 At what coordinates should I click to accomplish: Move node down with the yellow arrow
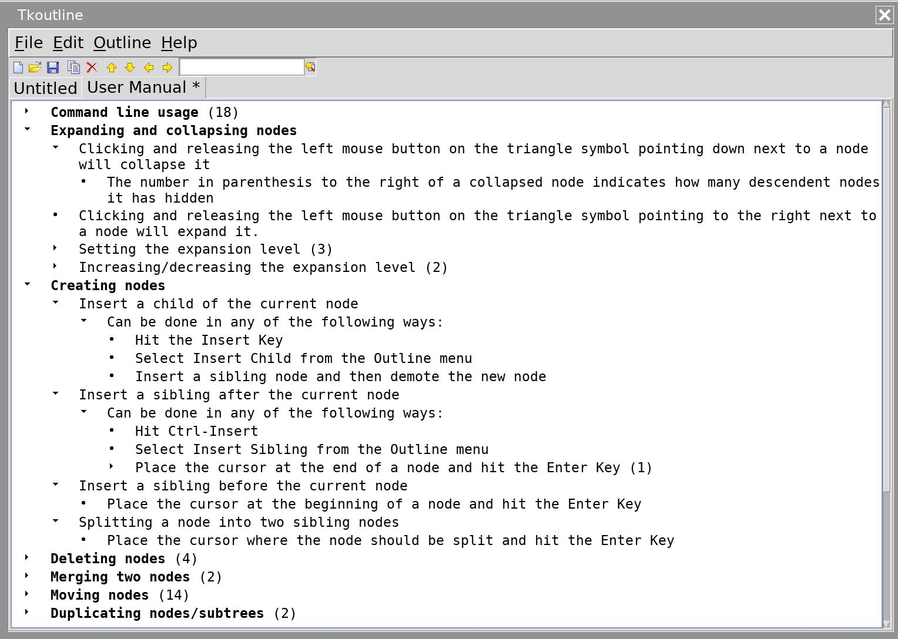click(x=130, y=68)
